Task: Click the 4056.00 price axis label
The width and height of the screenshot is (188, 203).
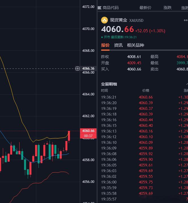Action: 88,182
